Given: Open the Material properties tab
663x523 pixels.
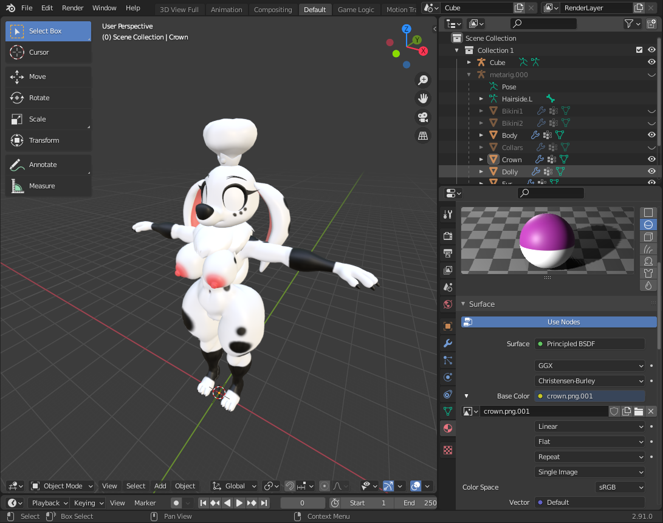Looking at the screenshot, I should click(x=448, y=428).
